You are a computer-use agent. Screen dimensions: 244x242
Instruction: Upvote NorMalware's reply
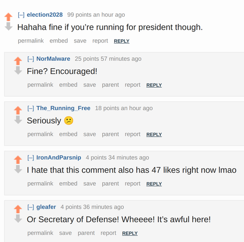pyautogui.click(x=18, y=61)
